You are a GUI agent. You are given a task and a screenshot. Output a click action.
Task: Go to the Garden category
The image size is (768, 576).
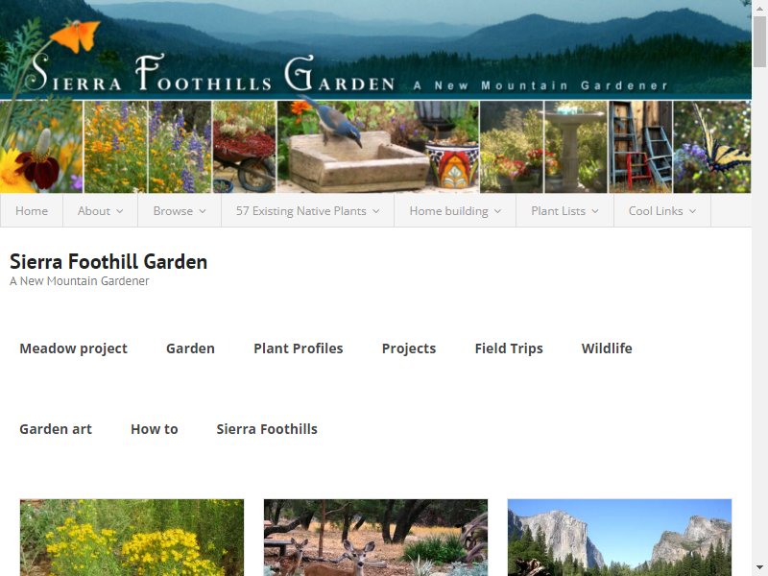[x=190, y=348]
